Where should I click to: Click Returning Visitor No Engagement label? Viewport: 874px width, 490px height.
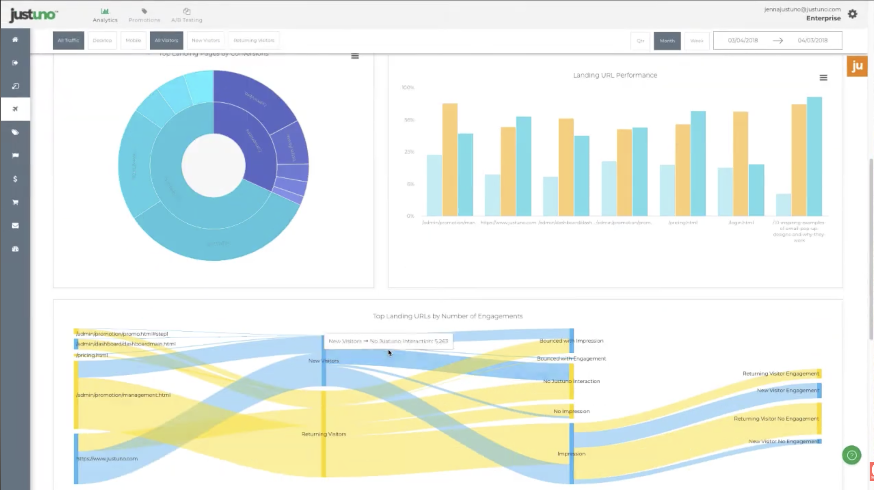pos(776,419)
